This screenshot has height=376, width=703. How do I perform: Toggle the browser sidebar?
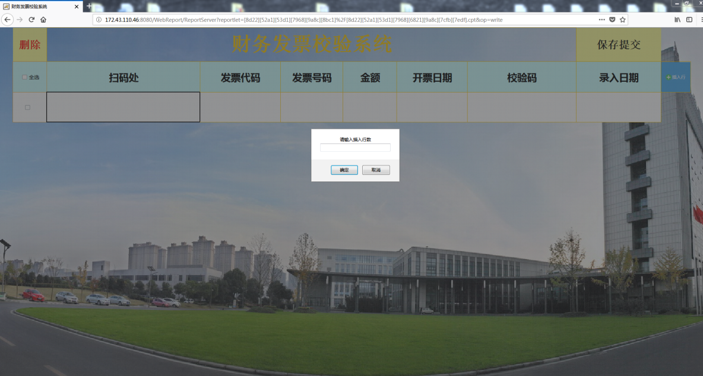click(689, 20)
